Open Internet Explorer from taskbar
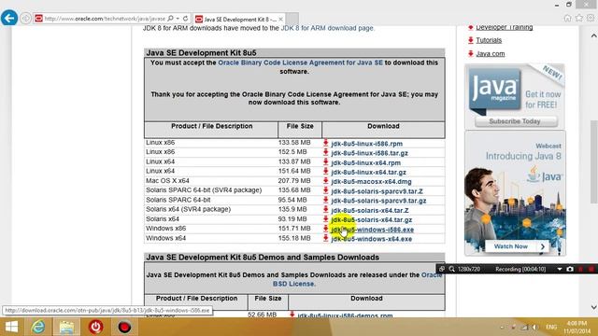 [x=38, y=327]
